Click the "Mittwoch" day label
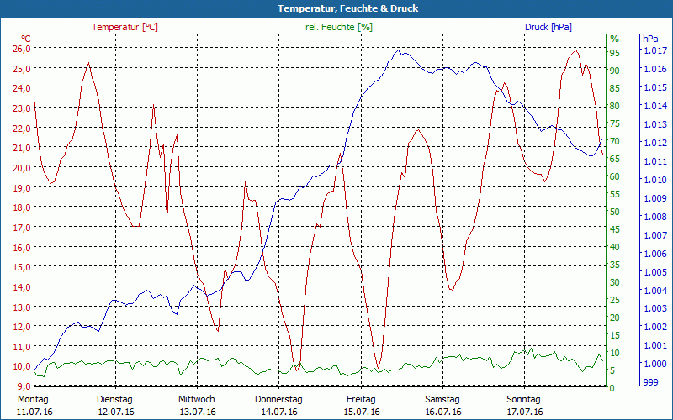This screenshot has height=420, width=673. 197,399
